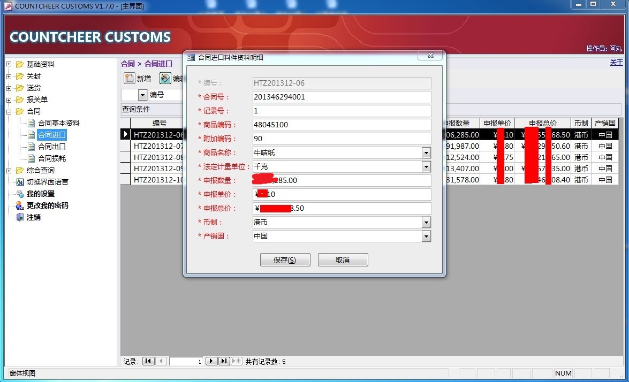
Task: Click the 编号 search text box
Action: point(165,95)
